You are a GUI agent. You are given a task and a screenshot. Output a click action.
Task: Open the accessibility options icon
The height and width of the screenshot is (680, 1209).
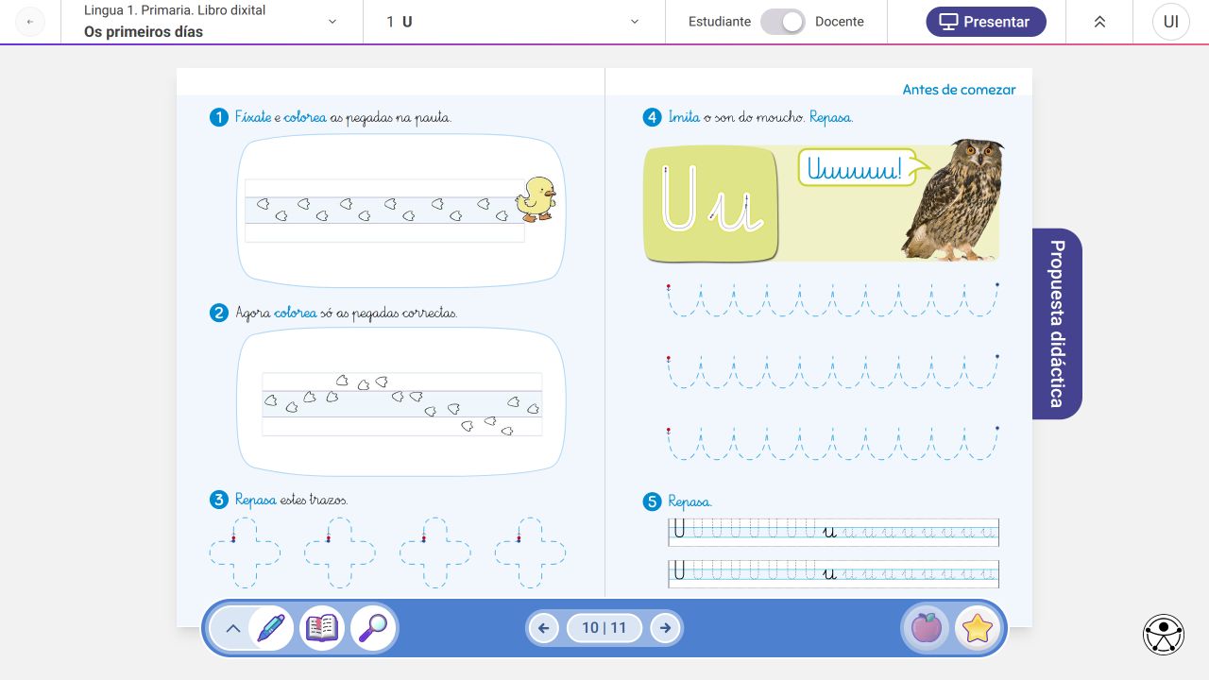(1164, 635)
